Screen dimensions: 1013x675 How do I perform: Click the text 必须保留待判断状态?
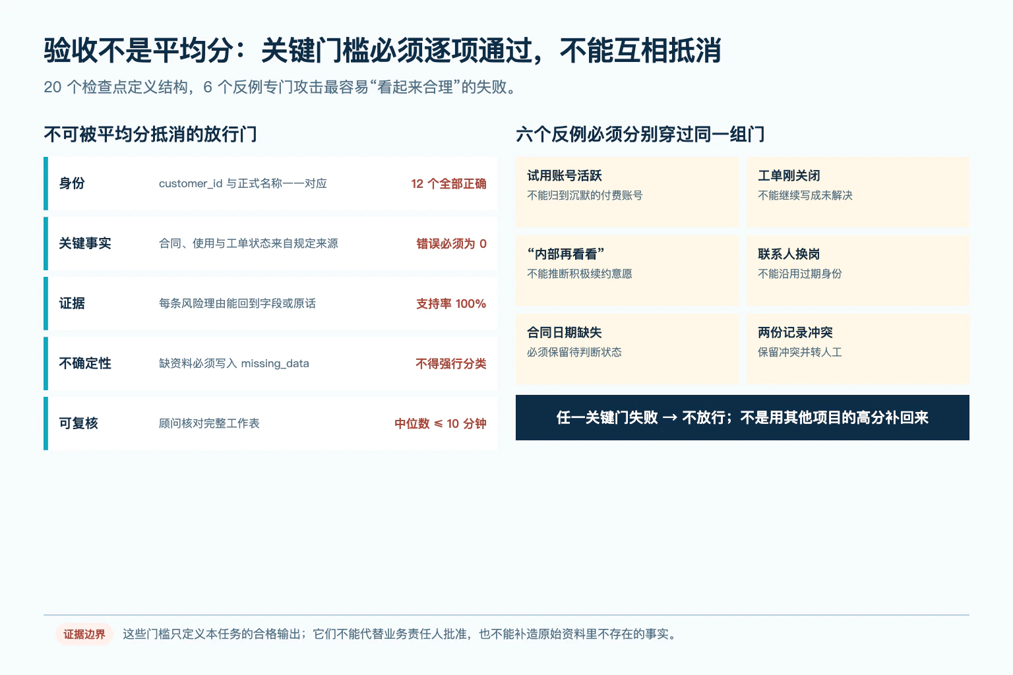[x=574, y=352]
